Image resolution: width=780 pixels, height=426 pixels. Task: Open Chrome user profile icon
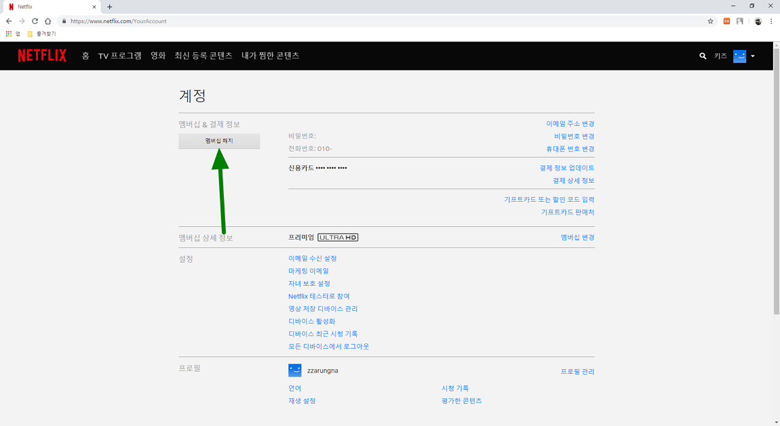pos(758,21)
